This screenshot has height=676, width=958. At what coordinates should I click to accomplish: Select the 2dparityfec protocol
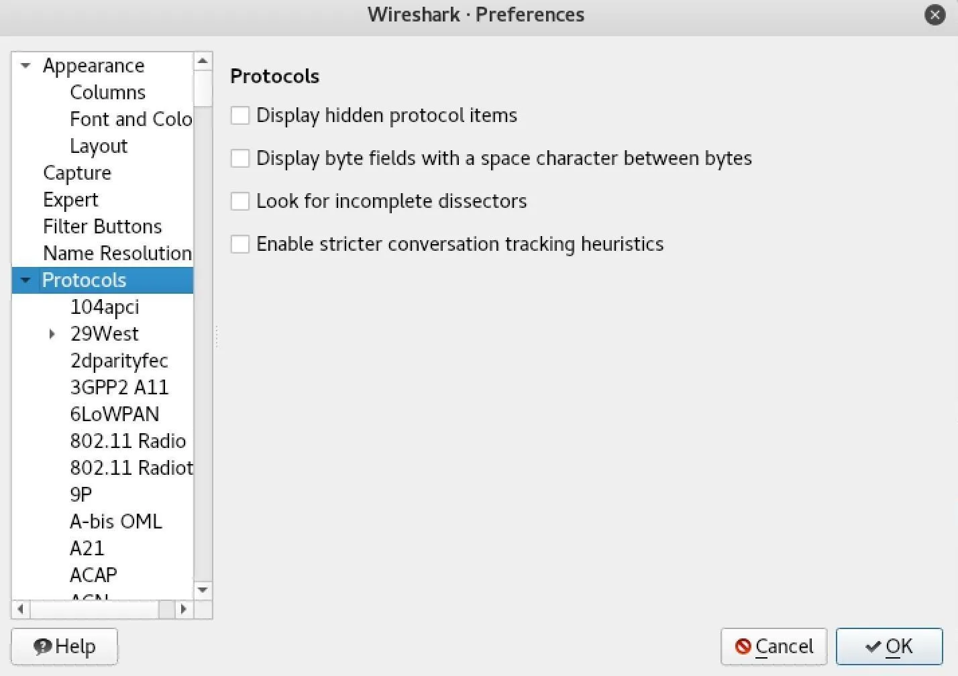[x=119, y=361]
